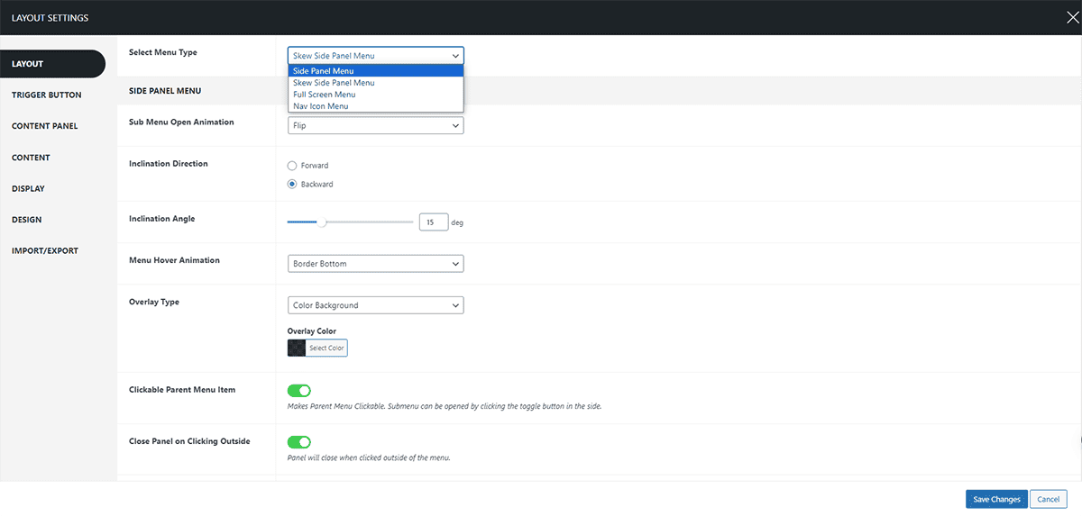Screen dimensions: 1082x516
Task: Click Save Changes button
Action: (x=996, y=499)
